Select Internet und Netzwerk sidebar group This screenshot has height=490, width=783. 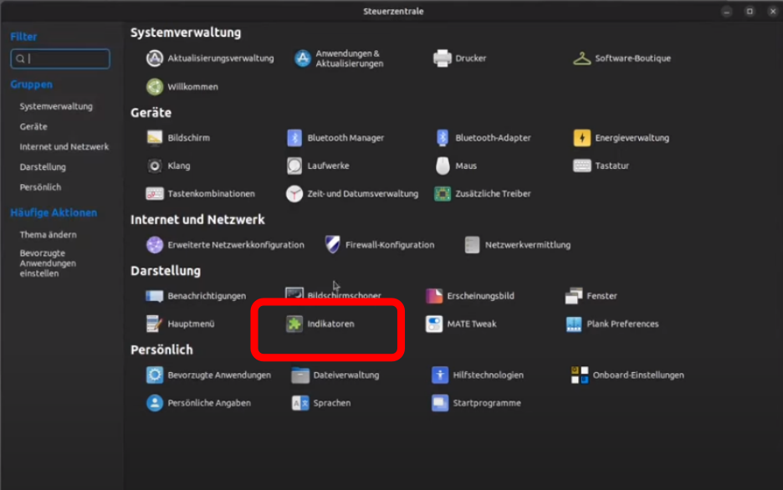pyautogui.click(x=64, y=147)
